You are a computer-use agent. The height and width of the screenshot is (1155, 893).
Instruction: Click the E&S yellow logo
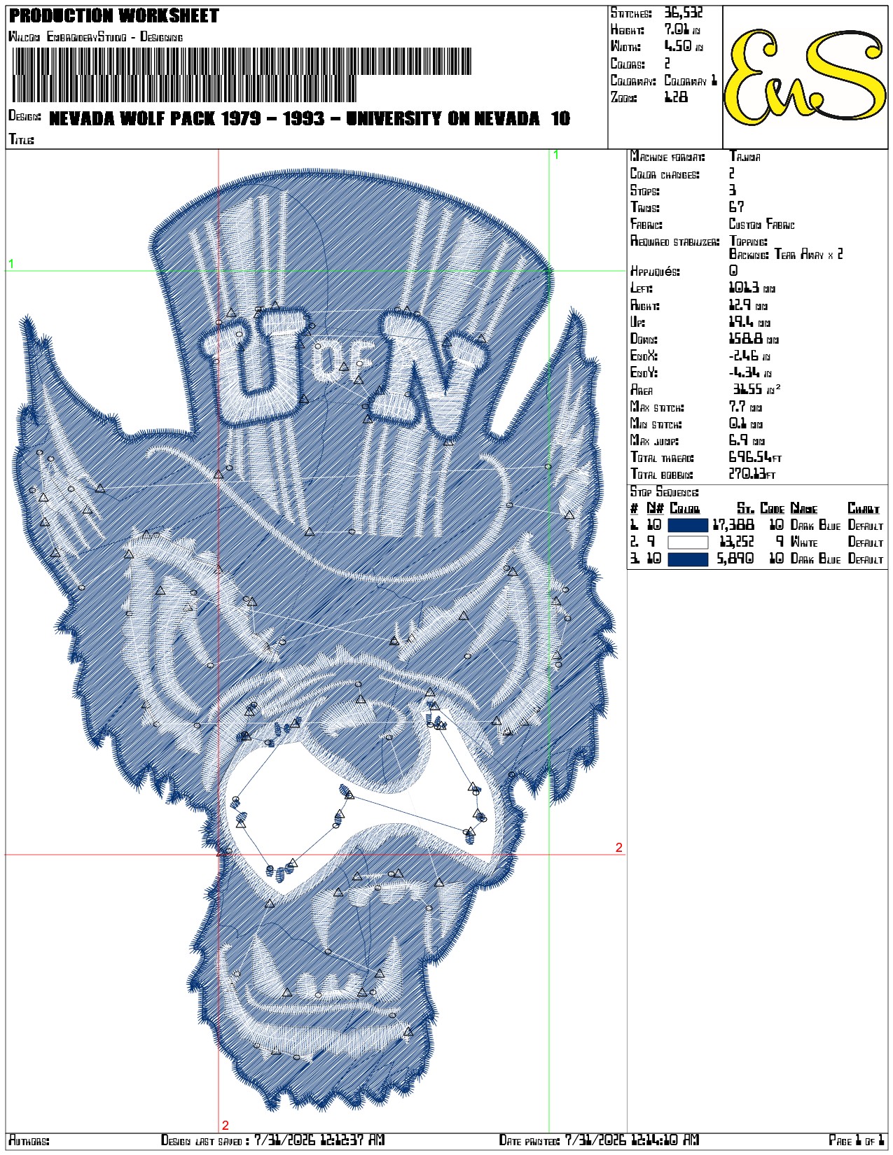[805, 76]
